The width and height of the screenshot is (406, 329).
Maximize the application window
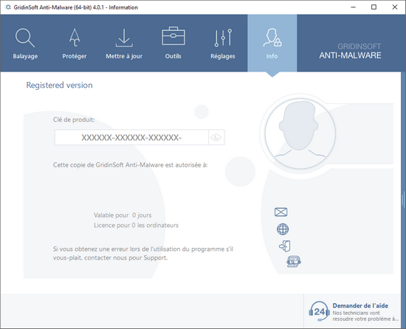374,7
